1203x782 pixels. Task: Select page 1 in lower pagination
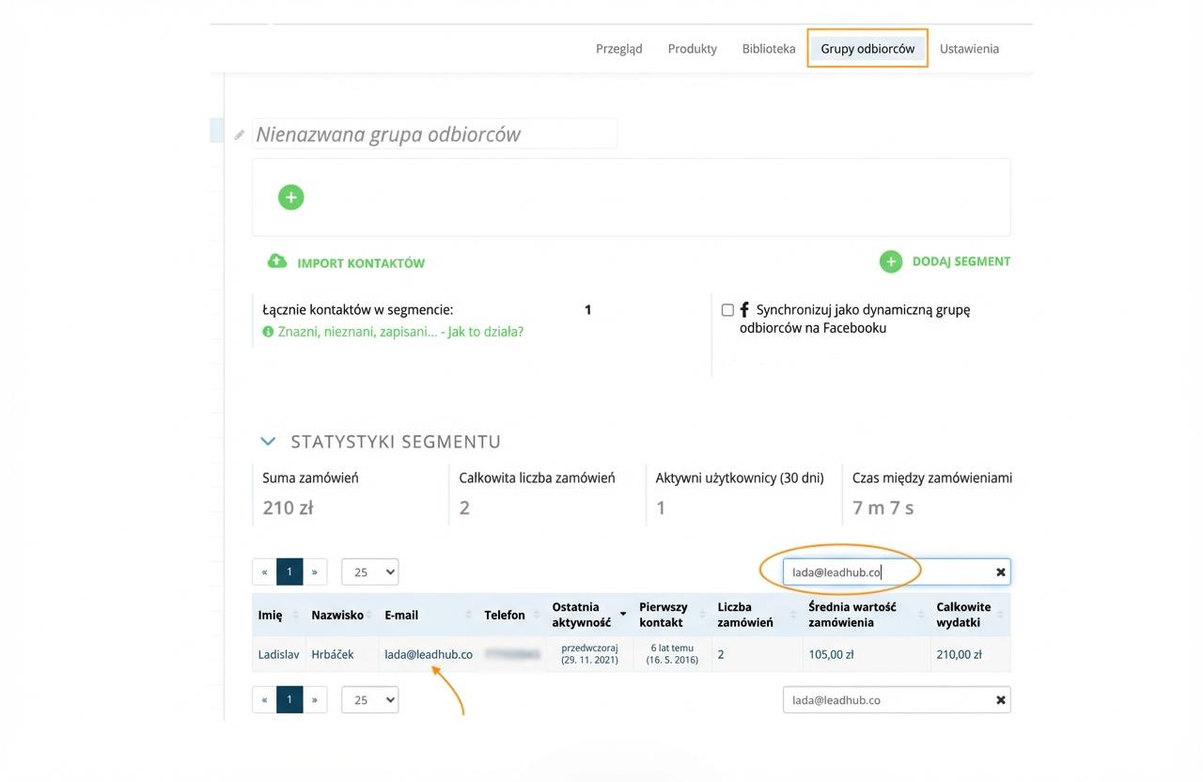point(289,700)
